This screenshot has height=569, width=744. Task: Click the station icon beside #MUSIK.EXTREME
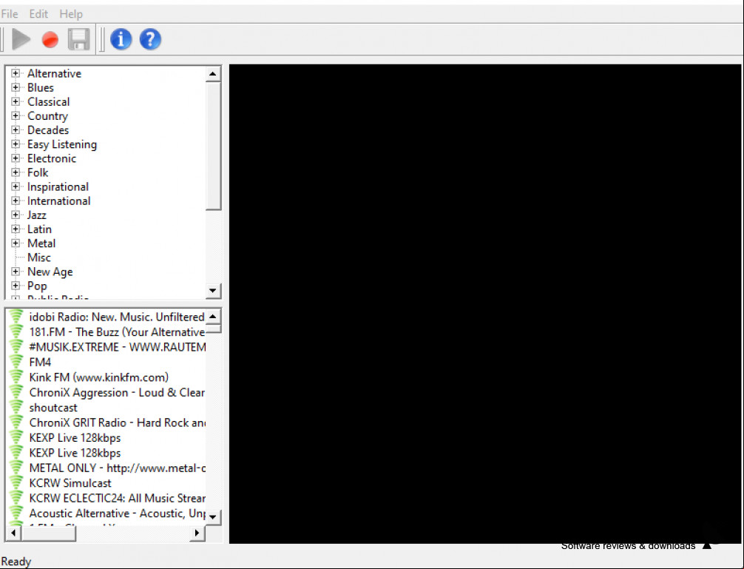(x=16, y=347)
